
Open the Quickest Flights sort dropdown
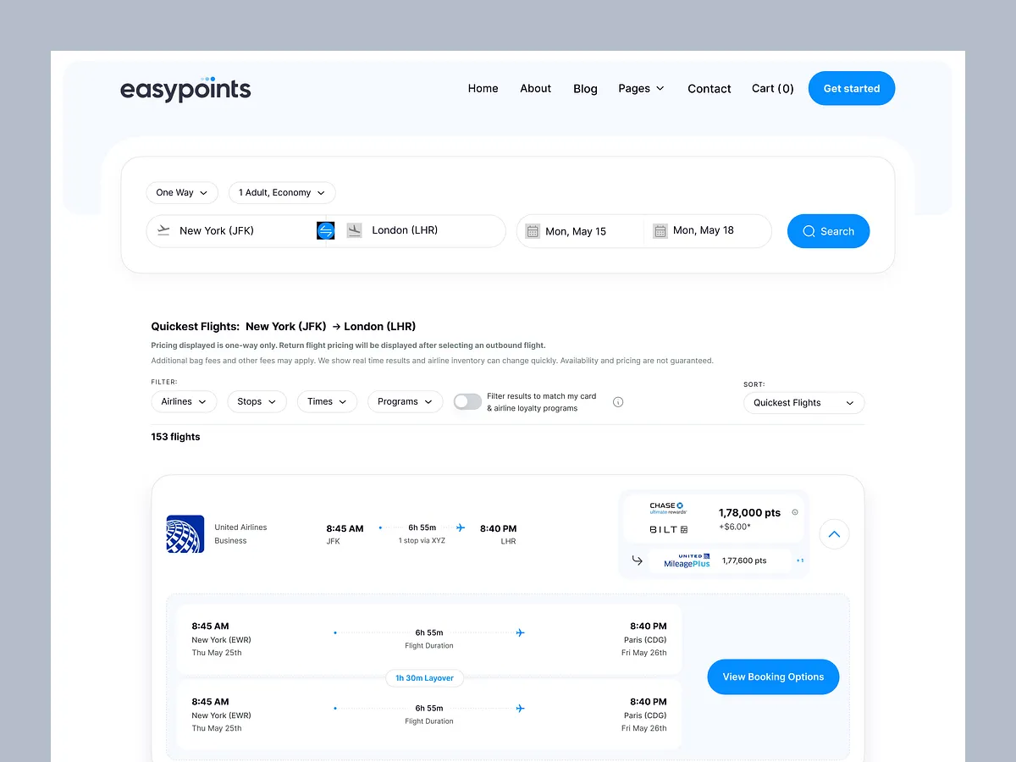click(803, 402)
